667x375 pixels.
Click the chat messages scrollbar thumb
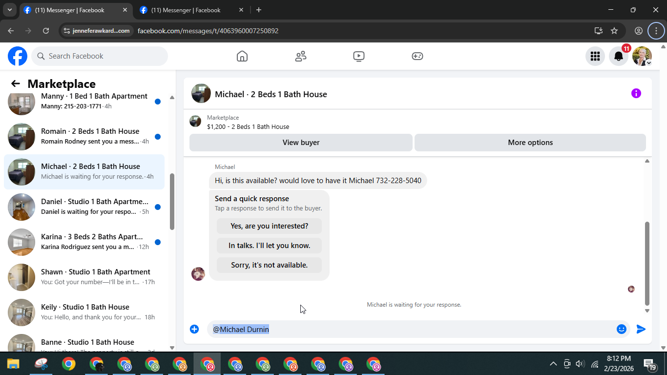[x=647, y=263]
